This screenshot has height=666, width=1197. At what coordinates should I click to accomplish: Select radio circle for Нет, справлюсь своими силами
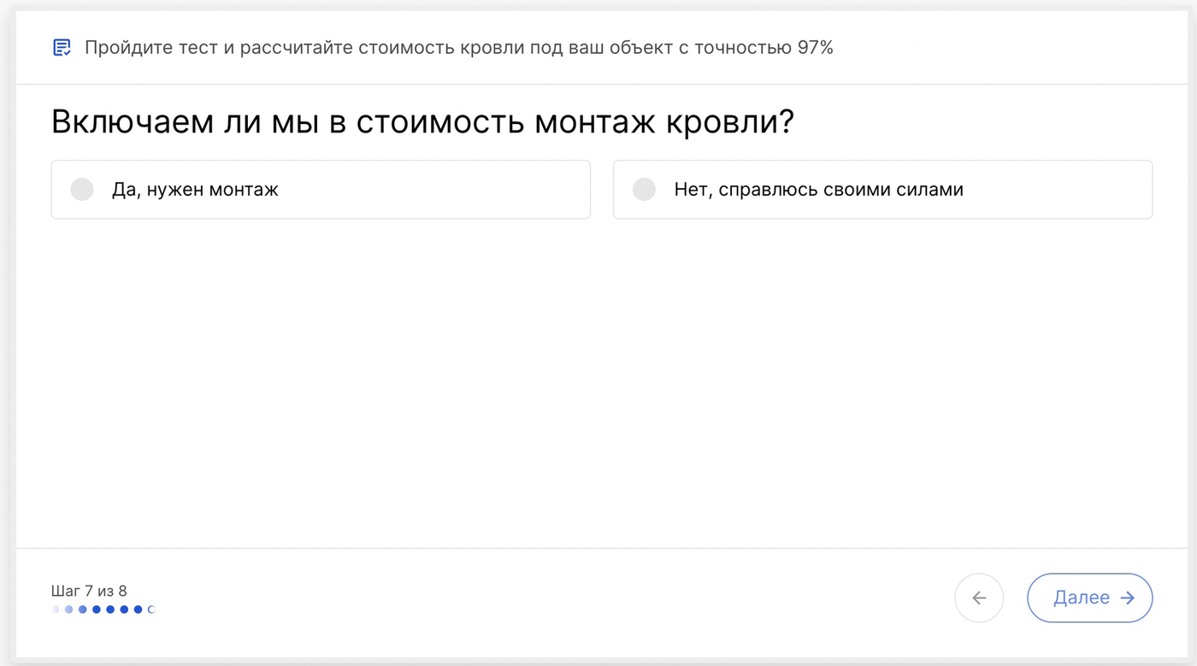pyautogui.click(x=644, y=189)
